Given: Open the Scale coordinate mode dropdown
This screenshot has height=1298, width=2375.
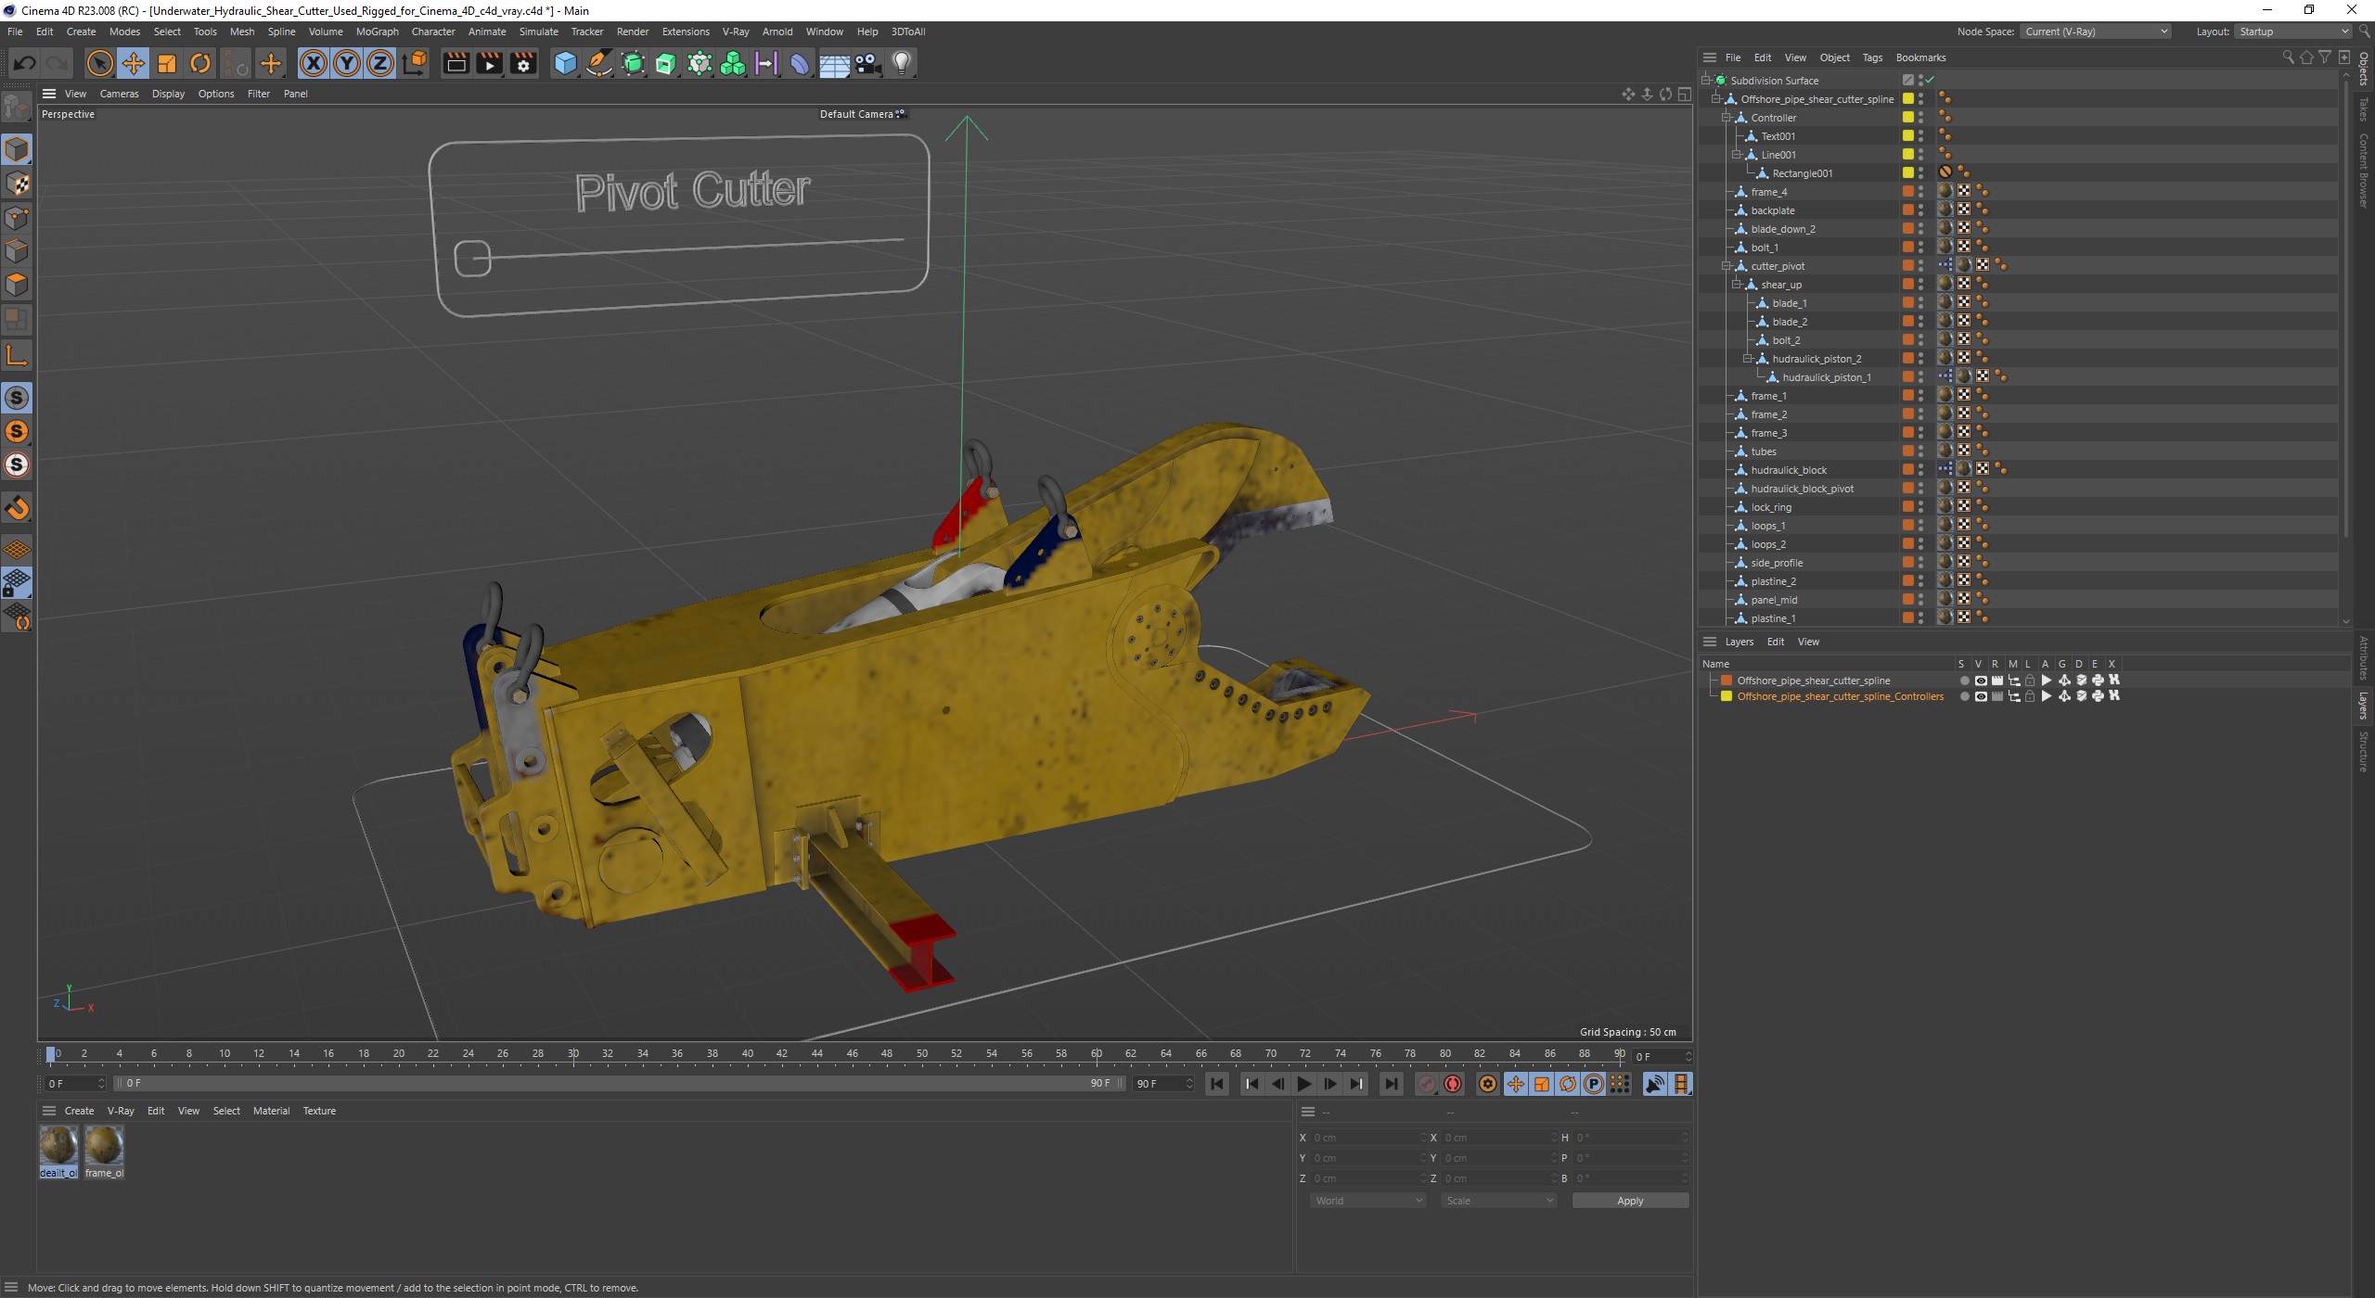Looking at the screenshot, I should pyautogui.click(x=1498, y=1201).
